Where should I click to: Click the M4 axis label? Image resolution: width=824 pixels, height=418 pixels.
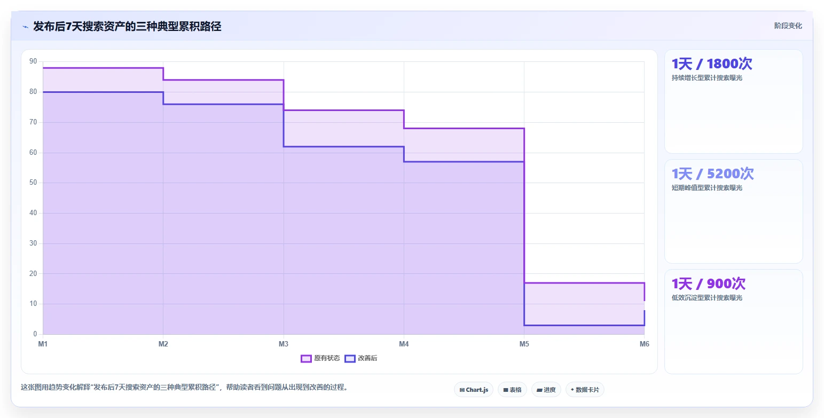(x=404, y=344)
